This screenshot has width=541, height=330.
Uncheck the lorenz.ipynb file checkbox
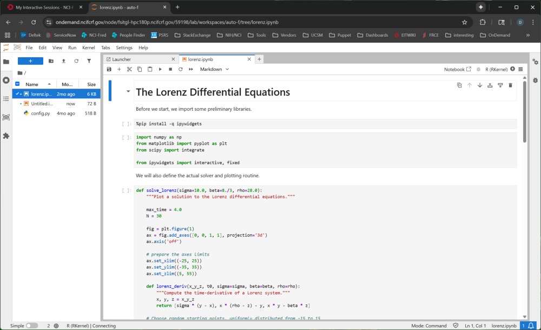18,94
